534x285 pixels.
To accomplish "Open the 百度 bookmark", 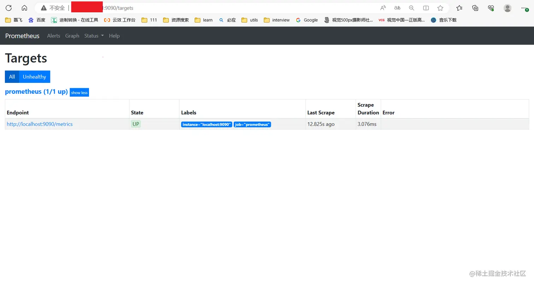I will [x=37, y=20].
